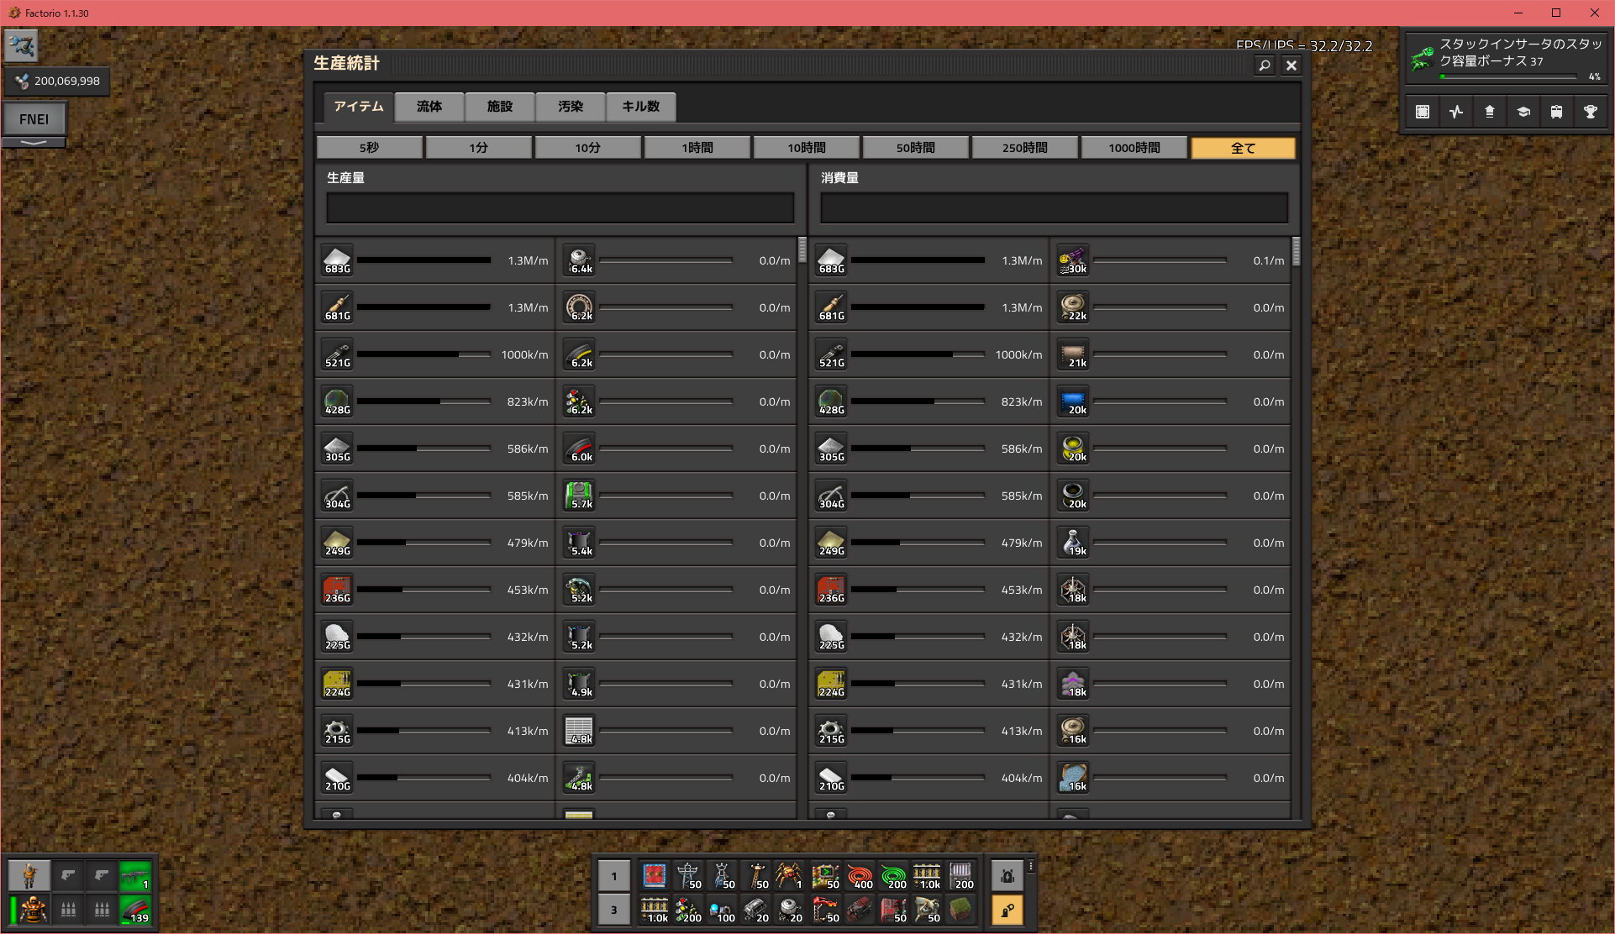Select the submachine gun weapon slot
Screen dimensions: 1615x934
134,876
